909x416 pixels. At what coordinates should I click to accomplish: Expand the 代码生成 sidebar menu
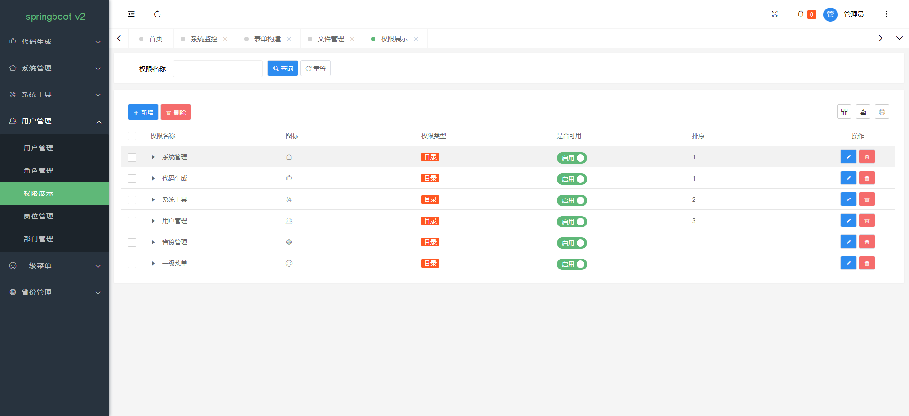click(x=54, y=42)
